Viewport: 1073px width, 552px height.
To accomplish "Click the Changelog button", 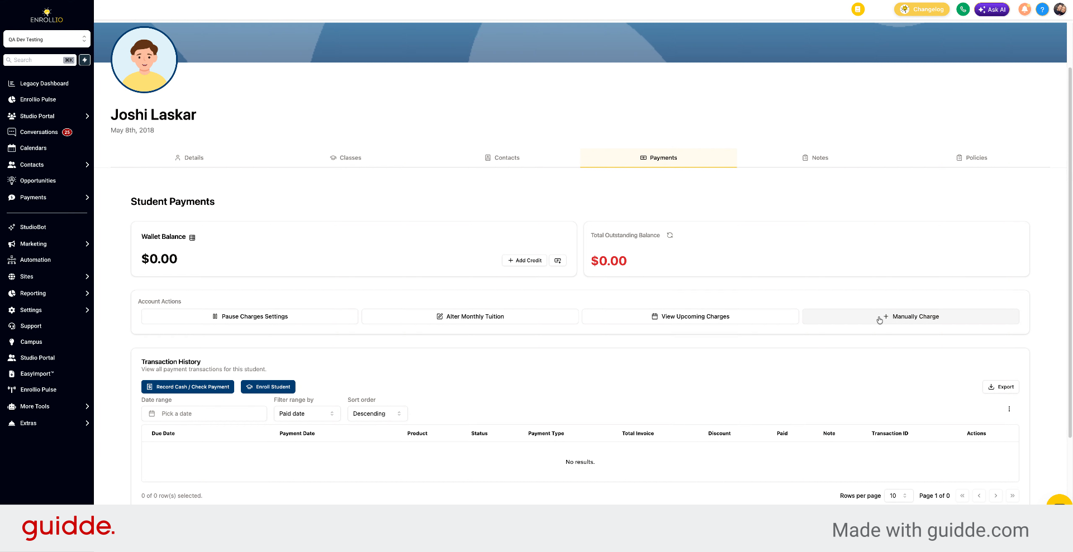I will 922,9.
